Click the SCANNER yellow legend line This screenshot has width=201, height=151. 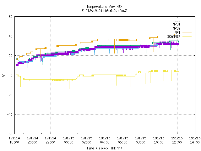pyautogui.click(x=187, y=36)
